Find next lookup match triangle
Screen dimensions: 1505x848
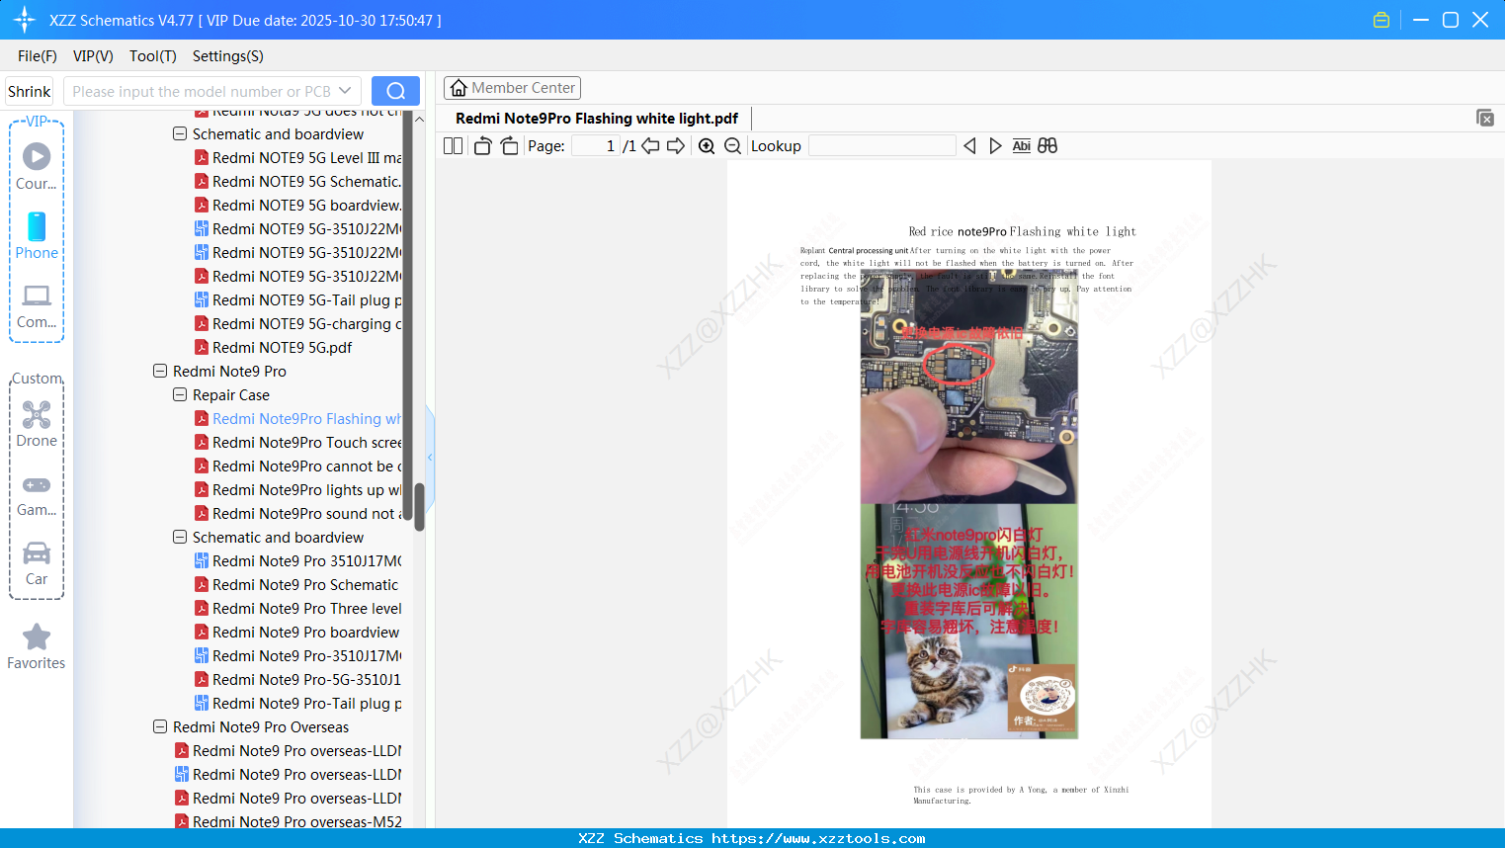click(995, 146)
